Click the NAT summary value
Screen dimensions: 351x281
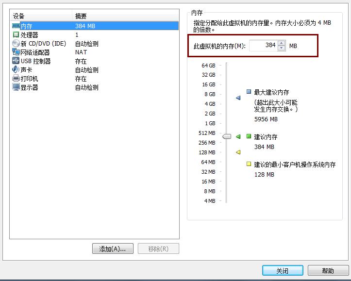(81, 52)
